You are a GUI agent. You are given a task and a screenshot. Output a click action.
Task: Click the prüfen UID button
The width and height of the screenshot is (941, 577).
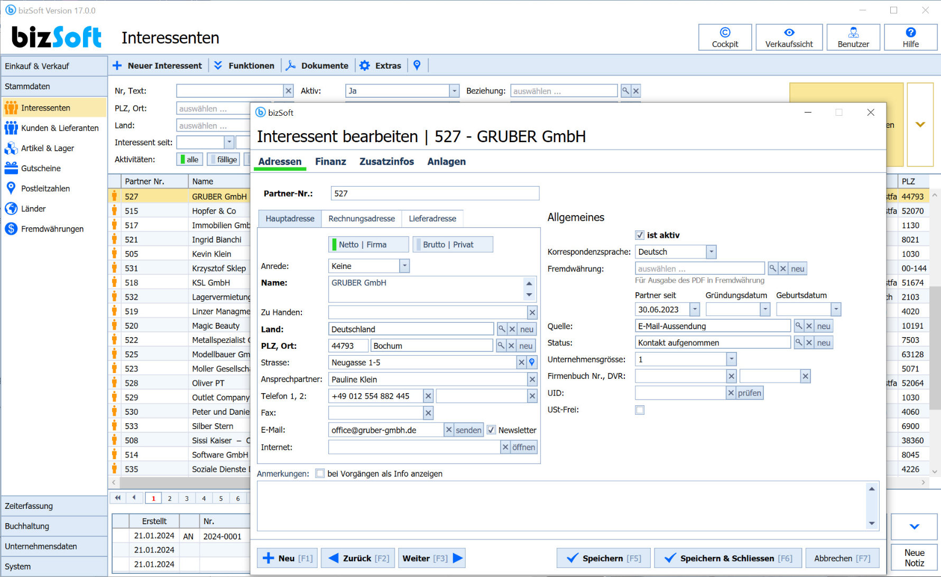point(750,393)
